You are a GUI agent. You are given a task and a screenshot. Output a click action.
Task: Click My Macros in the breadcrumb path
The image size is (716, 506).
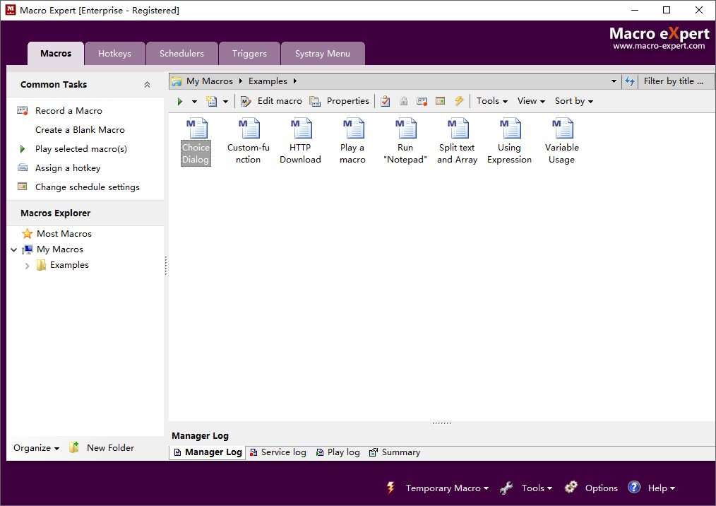click(210, 81)
